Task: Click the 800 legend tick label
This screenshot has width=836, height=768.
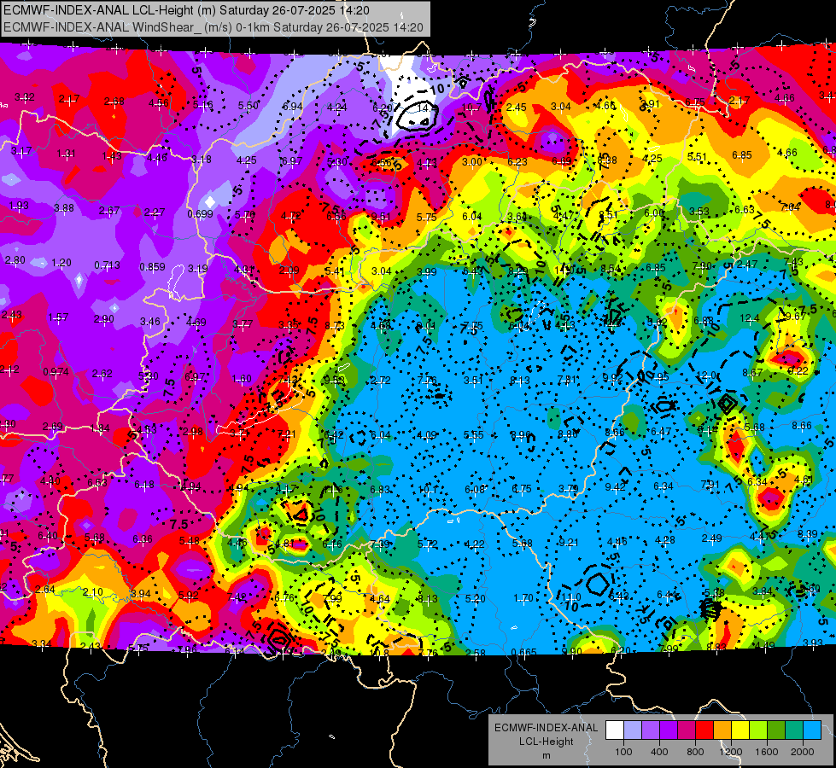Action: click(x=695, y=752)
